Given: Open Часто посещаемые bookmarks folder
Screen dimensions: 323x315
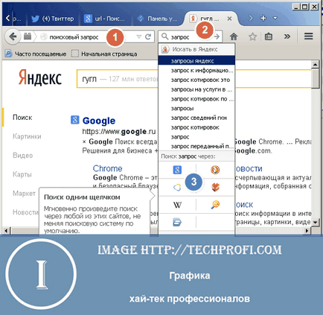Looking at the screenshot, I should coord(36,54).
